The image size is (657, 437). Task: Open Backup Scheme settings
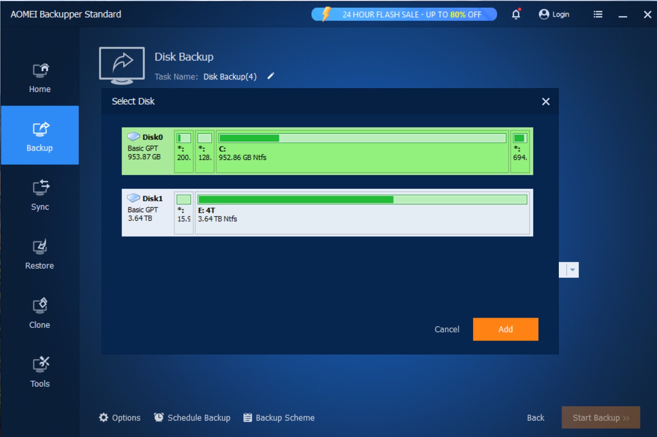[279, 418]
